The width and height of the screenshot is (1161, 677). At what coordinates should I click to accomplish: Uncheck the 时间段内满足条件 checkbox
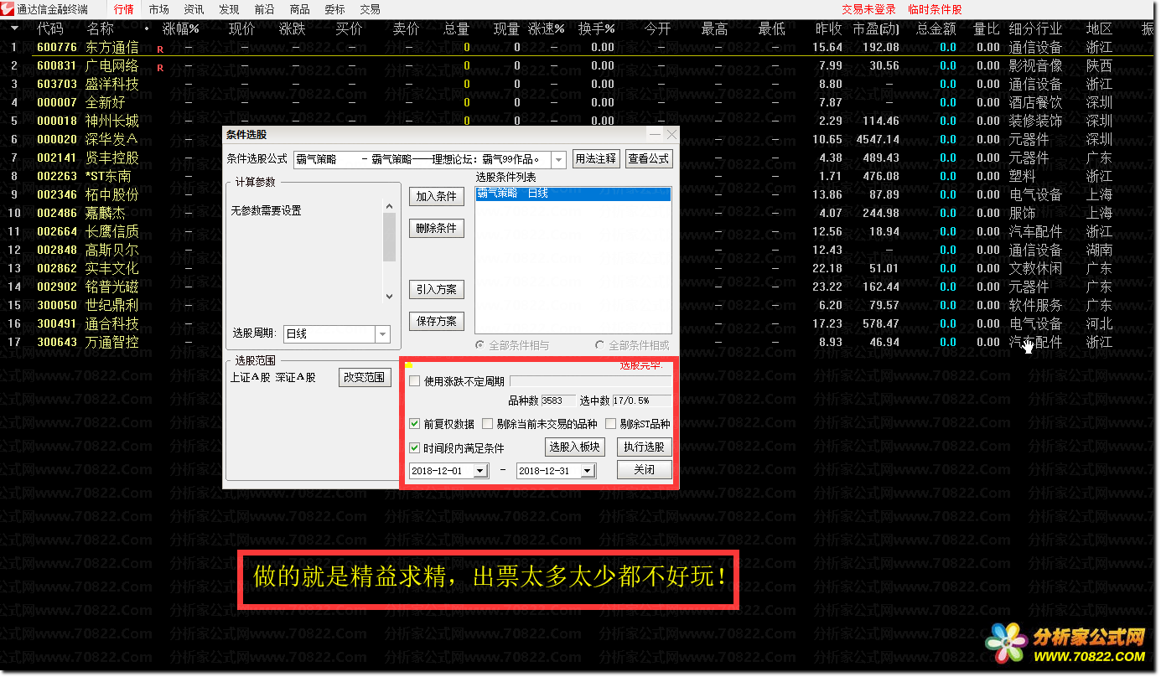coord(415,448)
